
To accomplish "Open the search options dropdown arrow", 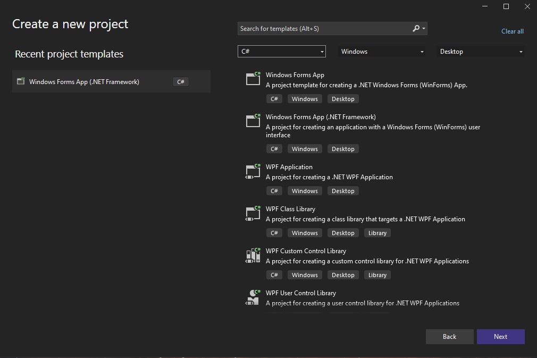I will point(424,28).
